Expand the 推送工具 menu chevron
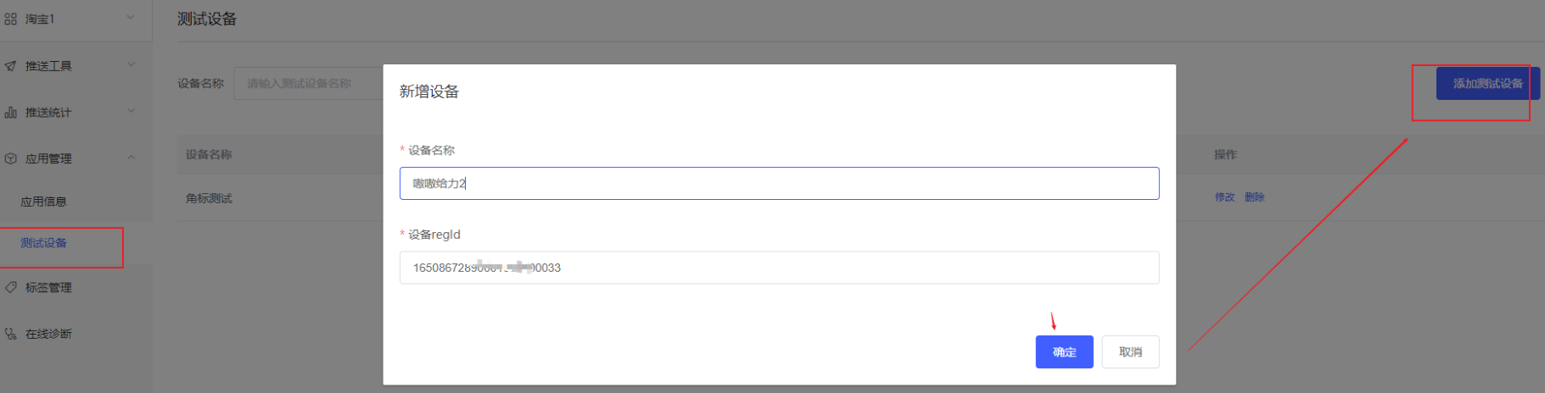The image size is (1545, 393). [131, 64]
